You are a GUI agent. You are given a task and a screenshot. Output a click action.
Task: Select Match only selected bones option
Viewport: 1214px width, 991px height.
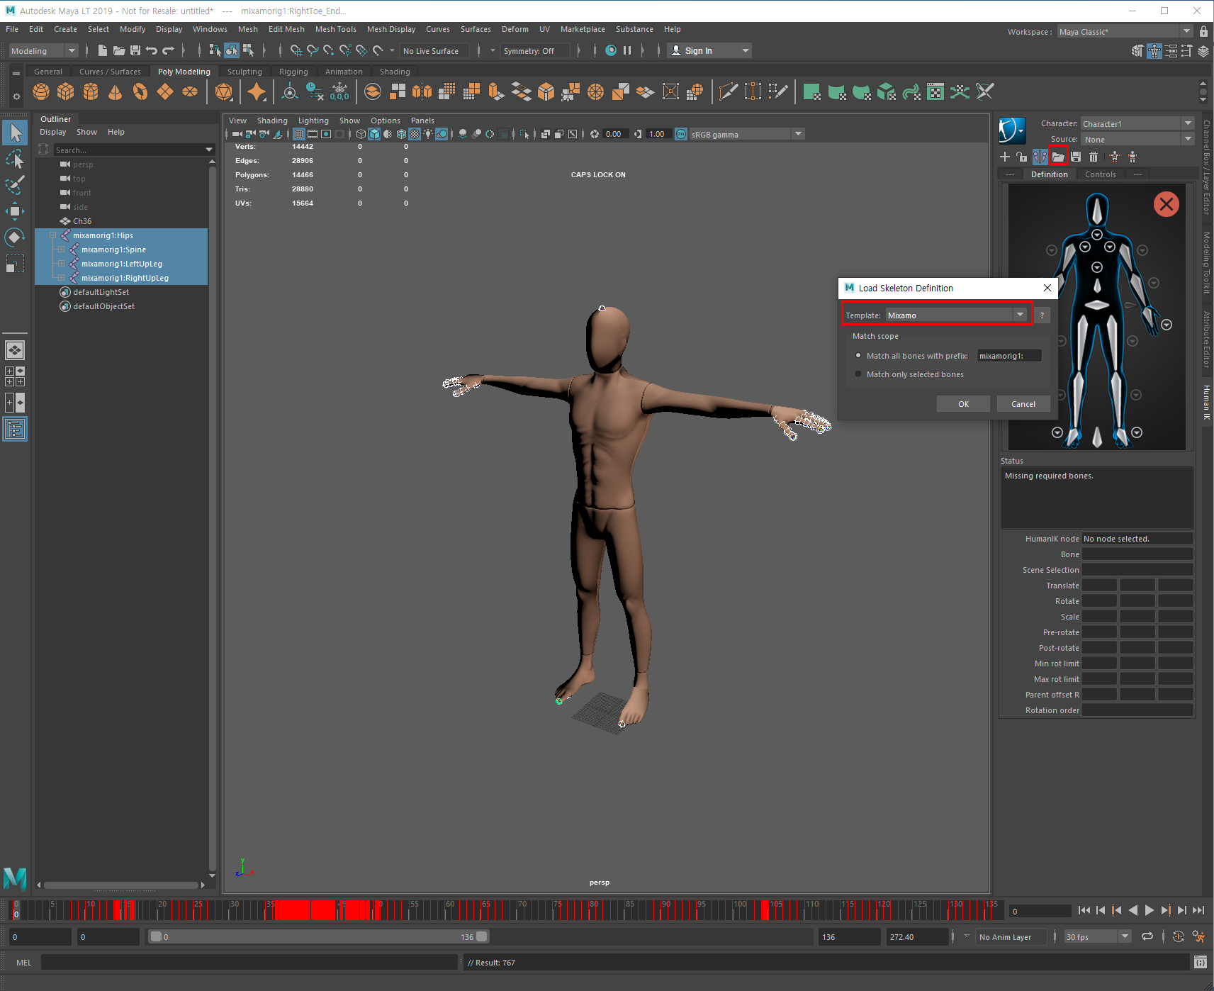pyautogui.click(x=859, y=374)
